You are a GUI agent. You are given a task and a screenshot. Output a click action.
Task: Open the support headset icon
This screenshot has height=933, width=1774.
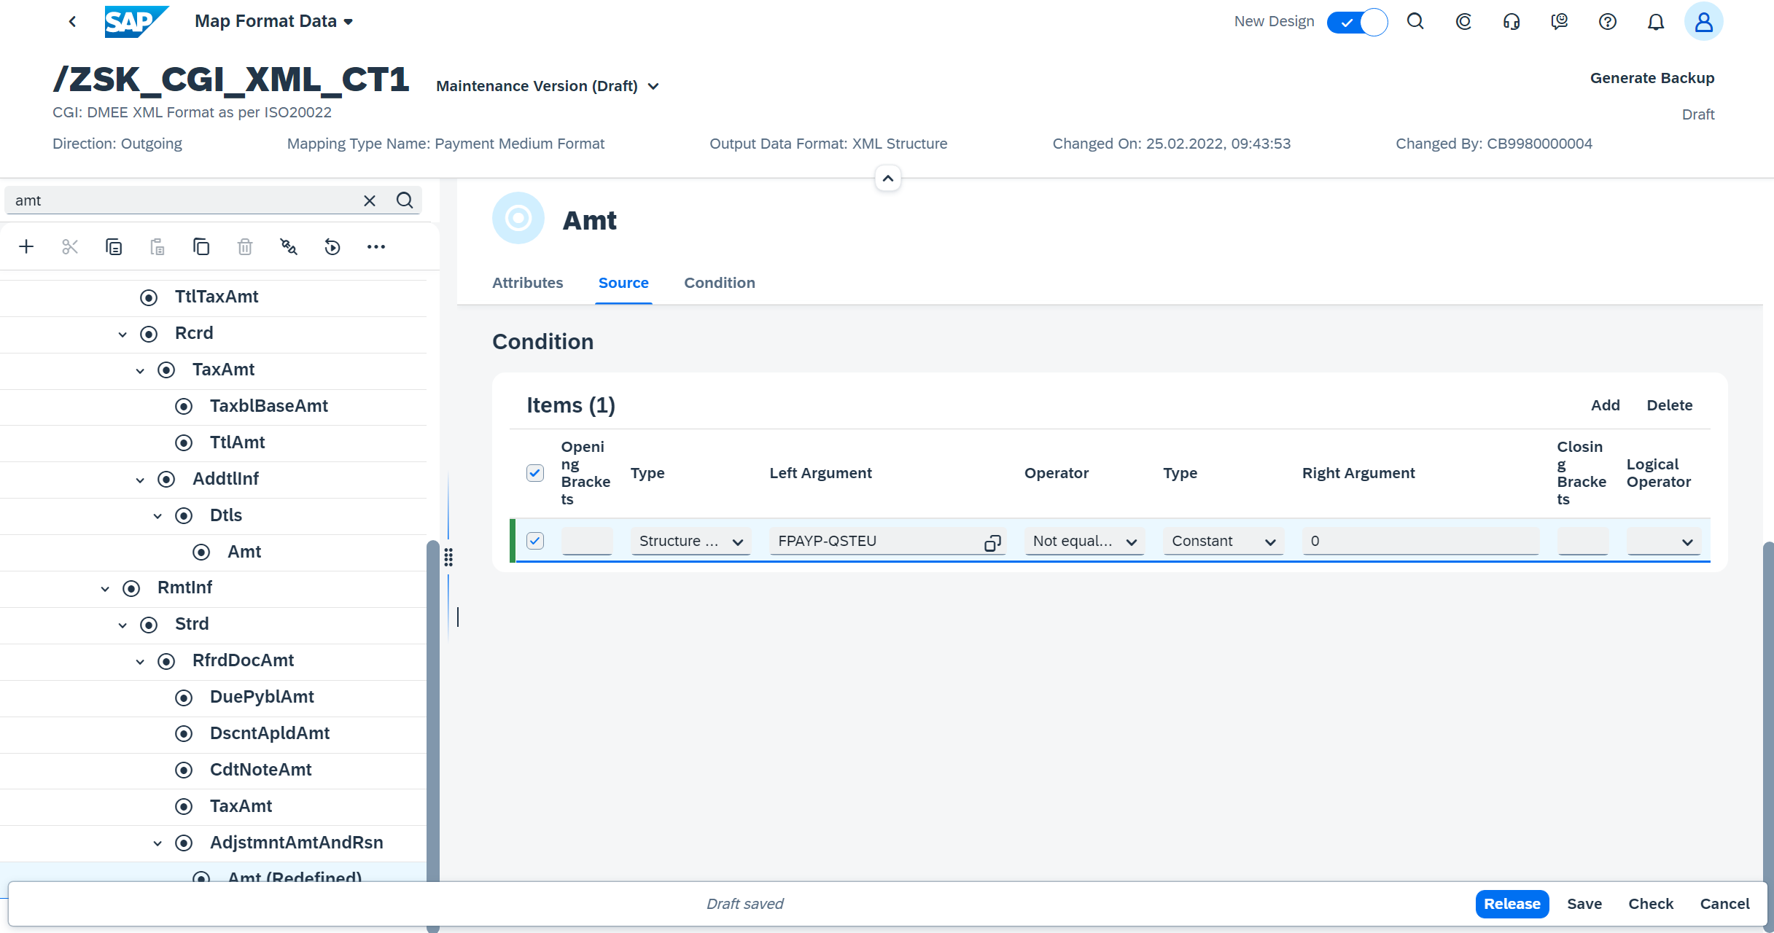(1512, 21)
